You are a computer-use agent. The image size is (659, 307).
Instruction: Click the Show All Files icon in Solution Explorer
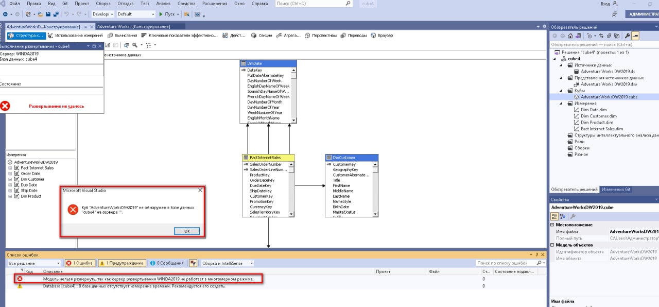(x=616, y=36)
